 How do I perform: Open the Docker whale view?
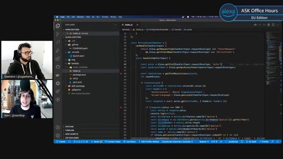(58, 75)
